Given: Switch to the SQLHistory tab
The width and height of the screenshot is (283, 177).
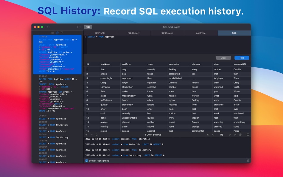Looking at the screenshot, I should point(133,33).
